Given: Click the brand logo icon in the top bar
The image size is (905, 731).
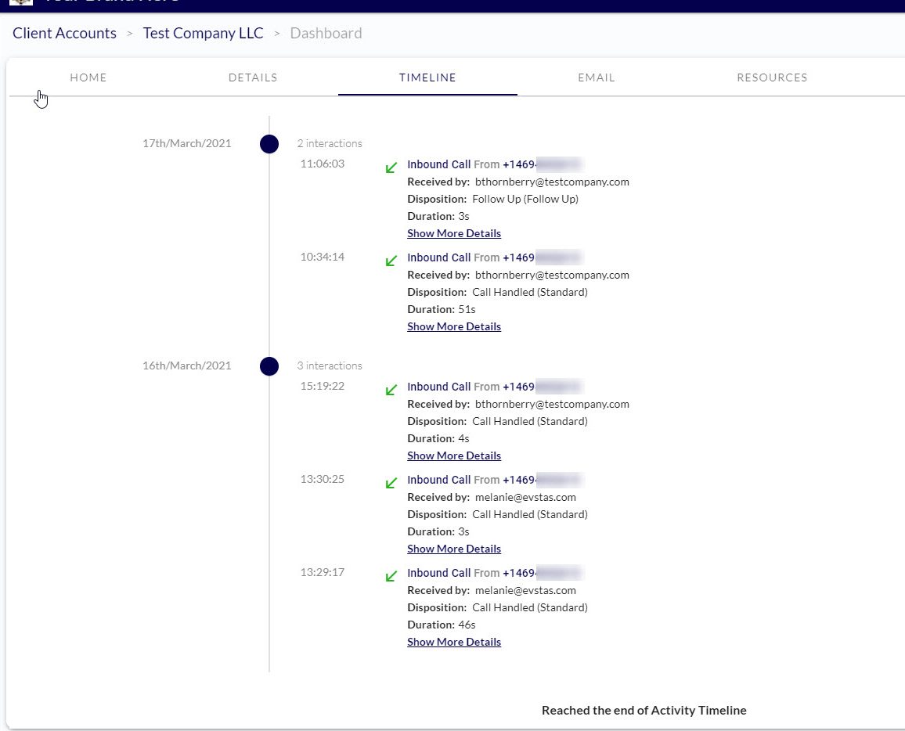Looking at the screenshot, I should [20, 4].
